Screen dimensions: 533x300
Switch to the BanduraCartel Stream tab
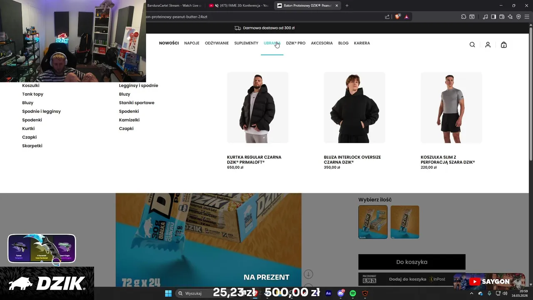click(174, 5)
